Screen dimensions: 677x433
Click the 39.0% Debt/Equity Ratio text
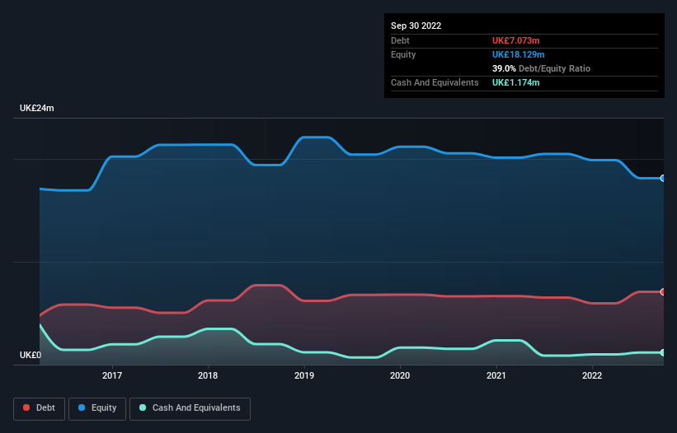click(x=541, y=68)
